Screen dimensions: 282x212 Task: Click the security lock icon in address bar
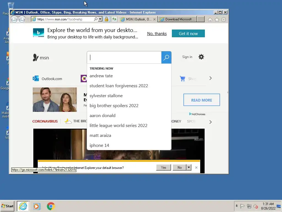click(107, 19)
